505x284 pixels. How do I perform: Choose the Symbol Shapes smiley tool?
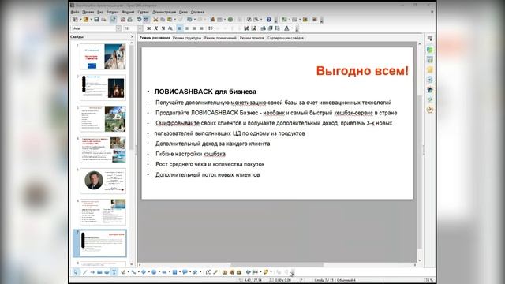(154, 272)
